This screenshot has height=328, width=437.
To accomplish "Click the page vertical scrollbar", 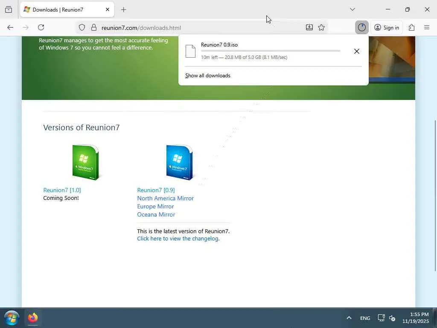I will (x=435, y=195).
